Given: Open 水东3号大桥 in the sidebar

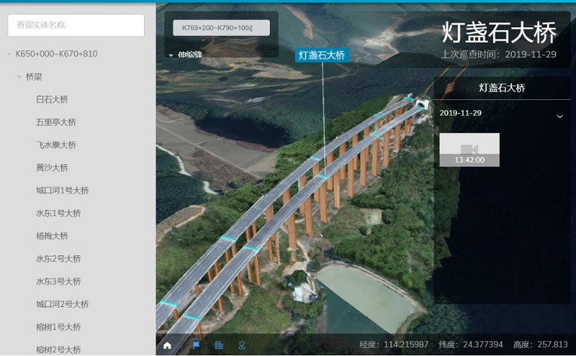Looking at the screenshot, I should [58, 281].
